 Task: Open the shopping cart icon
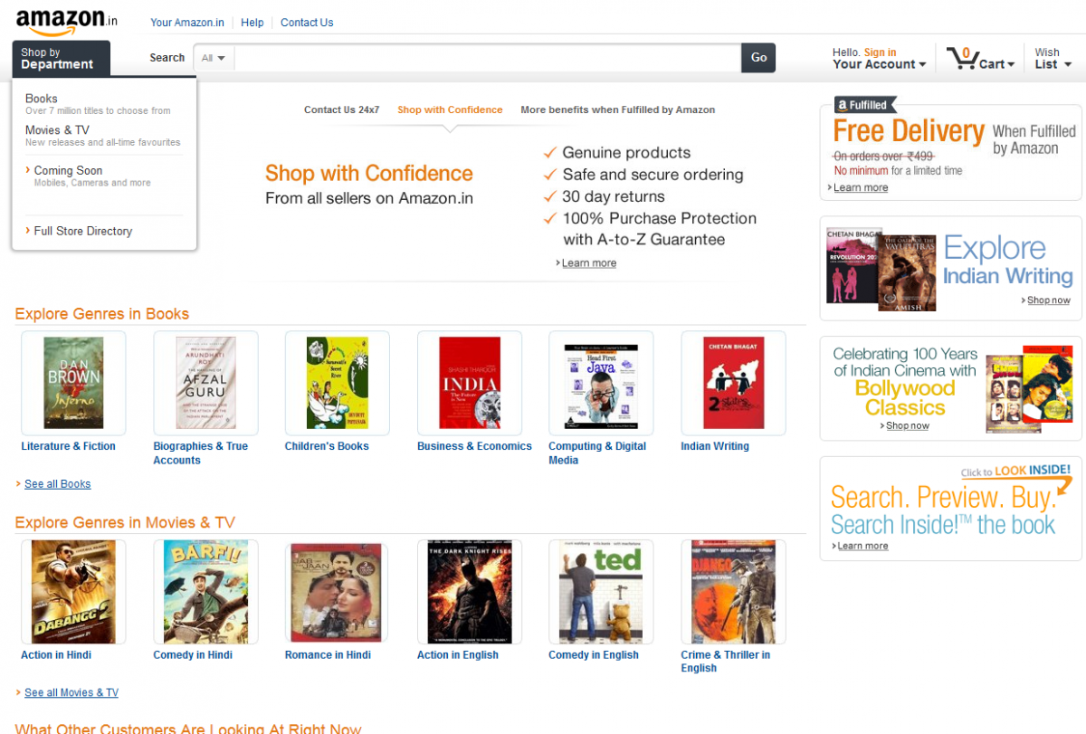[x=961, y=59]
